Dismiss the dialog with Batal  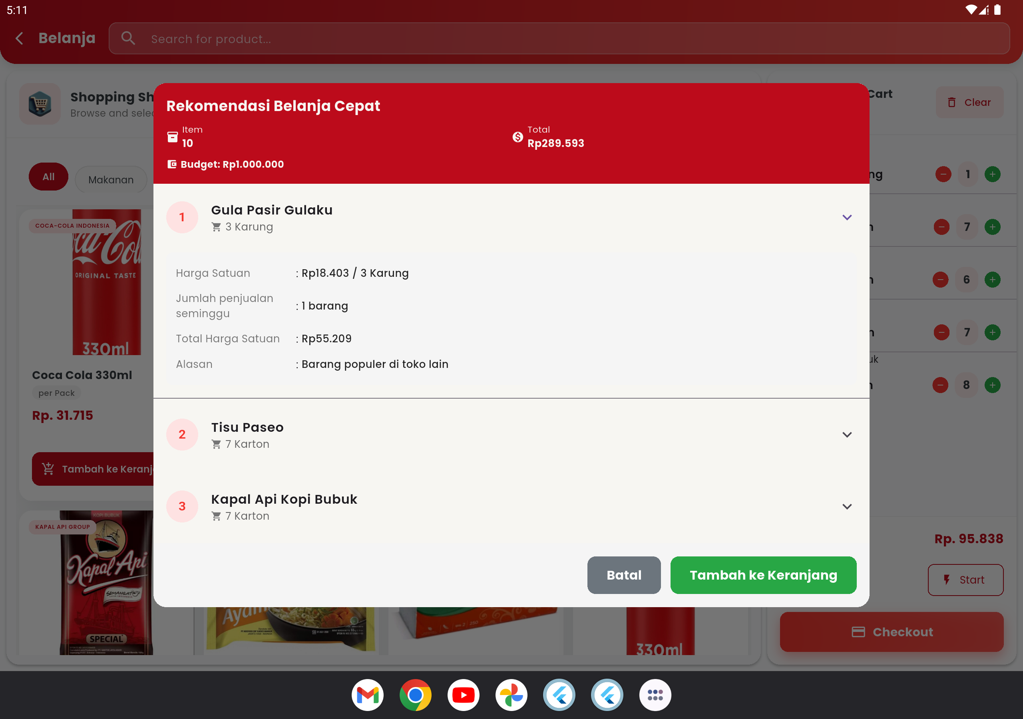tap(624, 575)
